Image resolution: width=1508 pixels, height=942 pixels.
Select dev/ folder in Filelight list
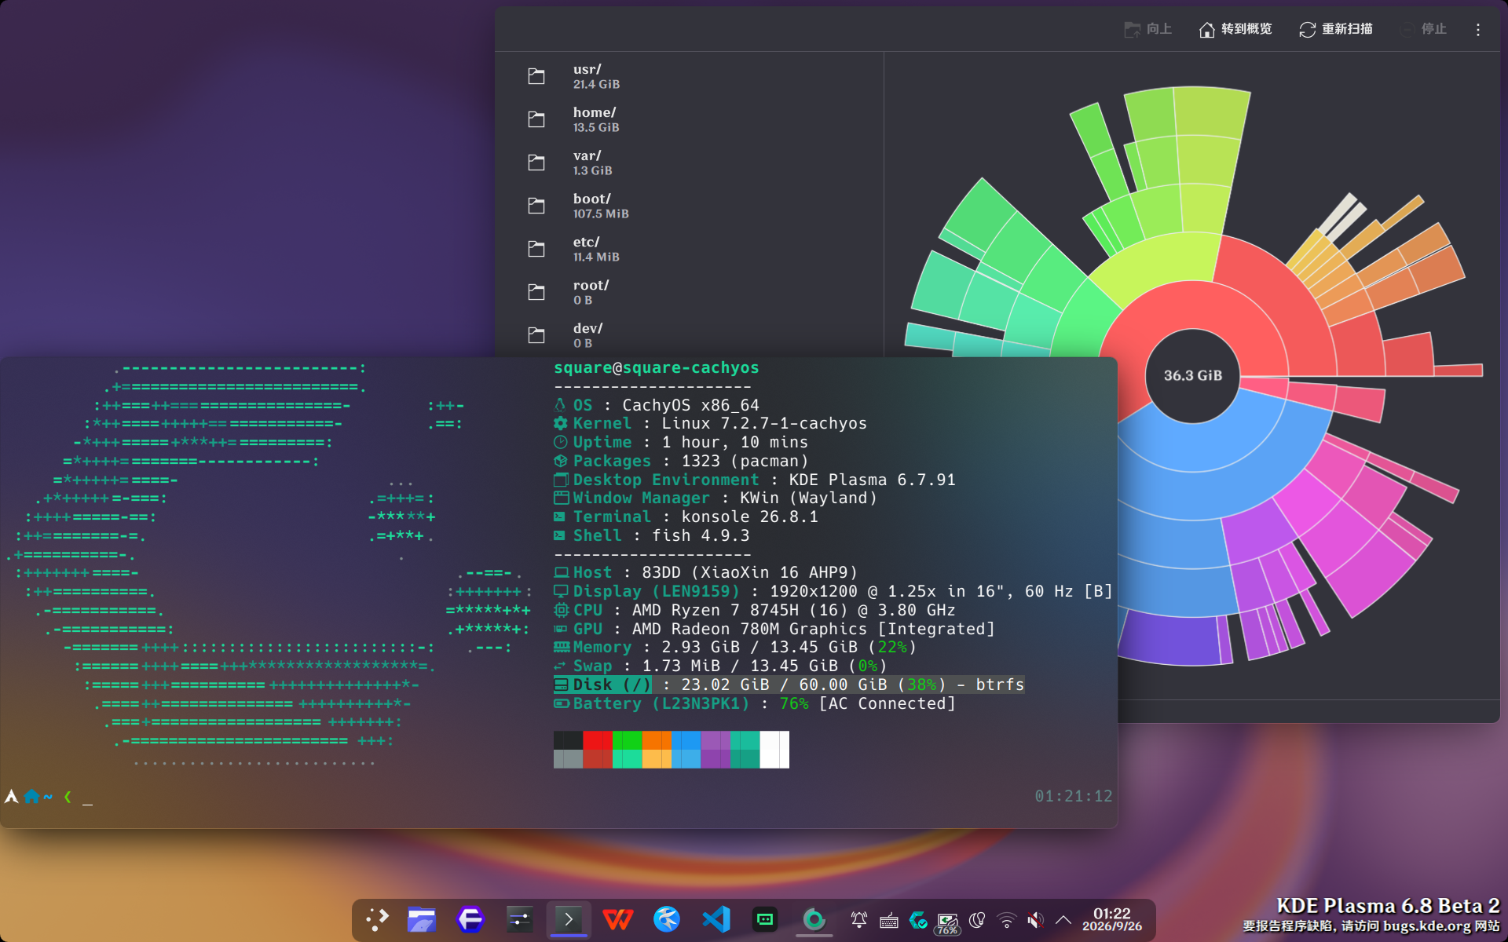coord(689,335)
